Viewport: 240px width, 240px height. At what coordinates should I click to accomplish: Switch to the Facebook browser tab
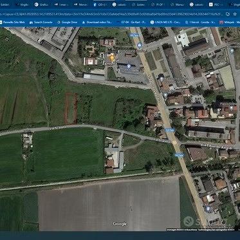100,5
